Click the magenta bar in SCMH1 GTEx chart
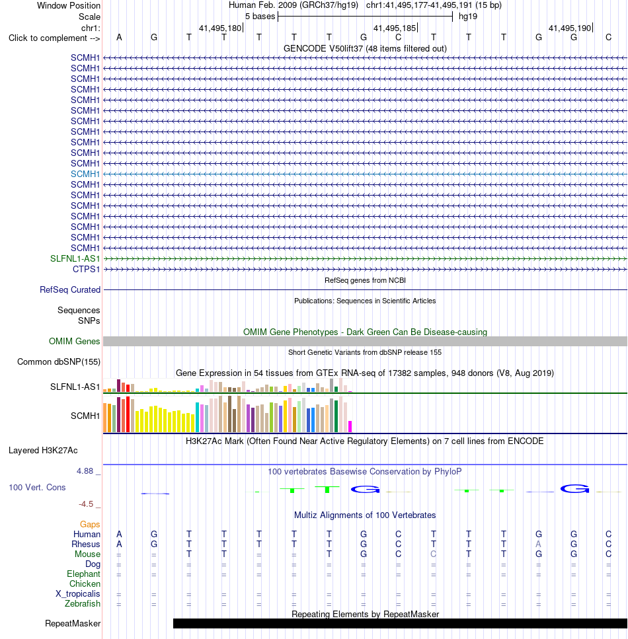The height and width of the screenshot is (639, 628). 350,427
